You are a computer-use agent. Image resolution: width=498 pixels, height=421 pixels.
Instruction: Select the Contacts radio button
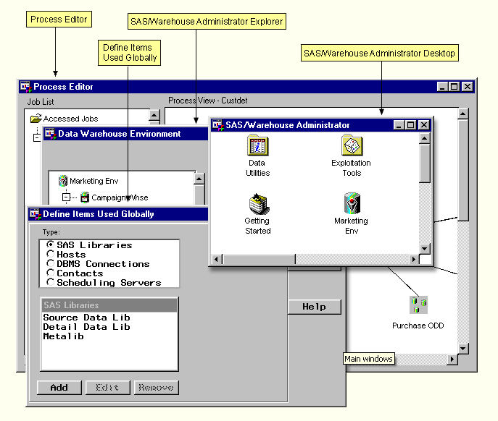(x=50, y=273)
